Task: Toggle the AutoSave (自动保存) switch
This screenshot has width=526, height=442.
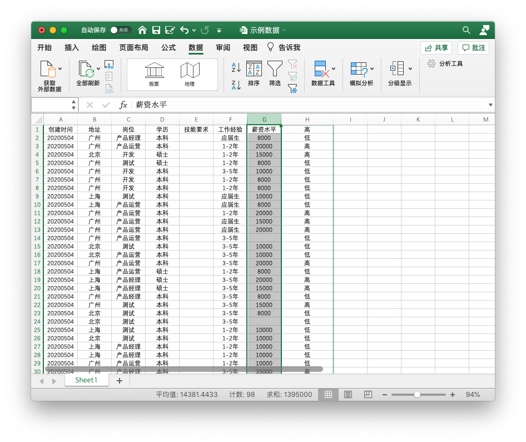Action: pyautogui.click(x=120, y=30)
